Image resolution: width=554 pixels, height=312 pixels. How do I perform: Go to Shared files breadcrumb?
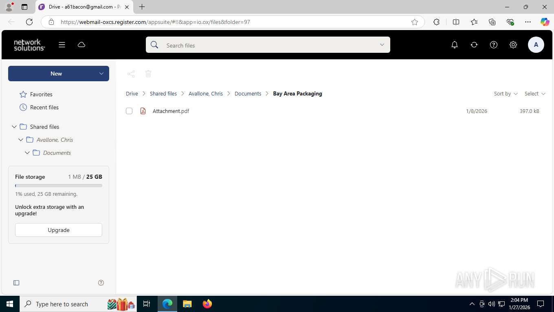pos(163,93)
